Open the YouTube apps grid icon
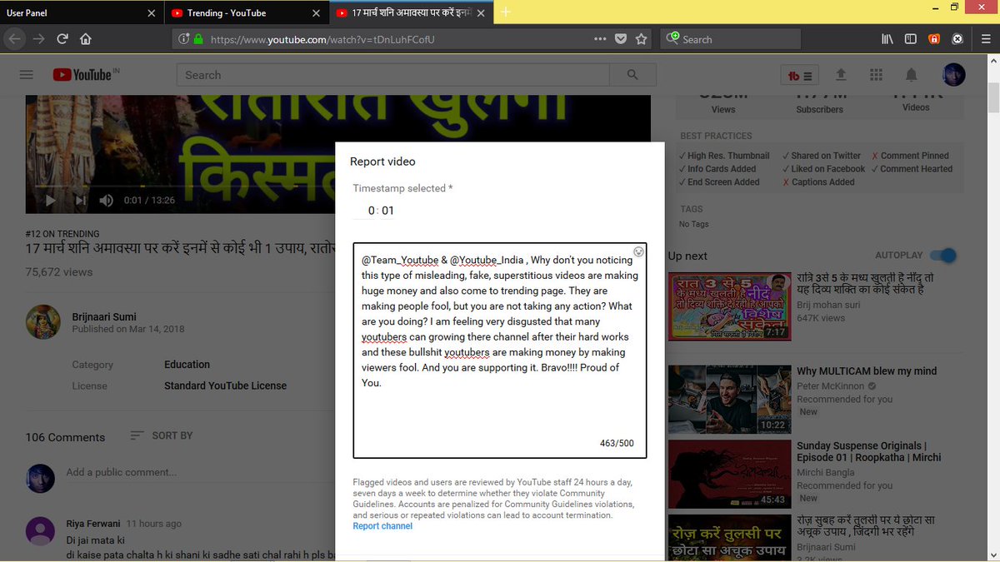This screenshot has width=1000, height=562. pyautogui.click(x=876, y=75)
